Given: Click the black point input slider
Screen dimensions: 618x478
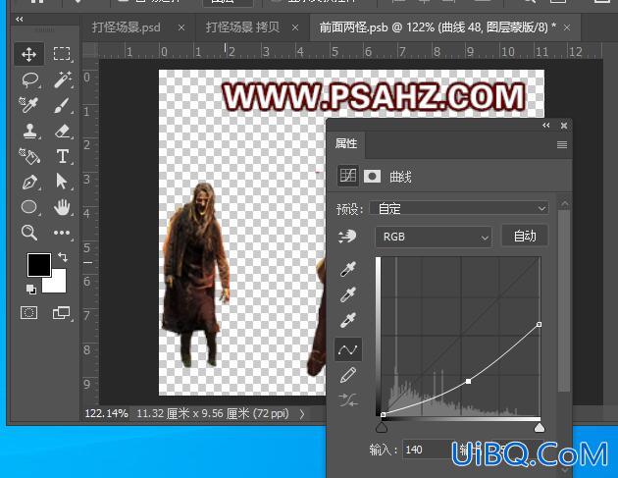Looking at the screenshot, I should pos(382,427).
